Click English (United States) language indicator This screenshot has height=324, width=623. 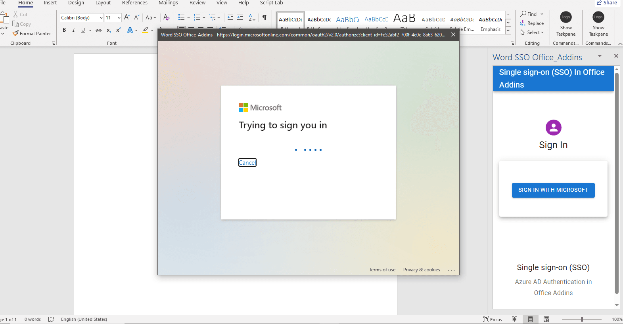coord(84,319)
